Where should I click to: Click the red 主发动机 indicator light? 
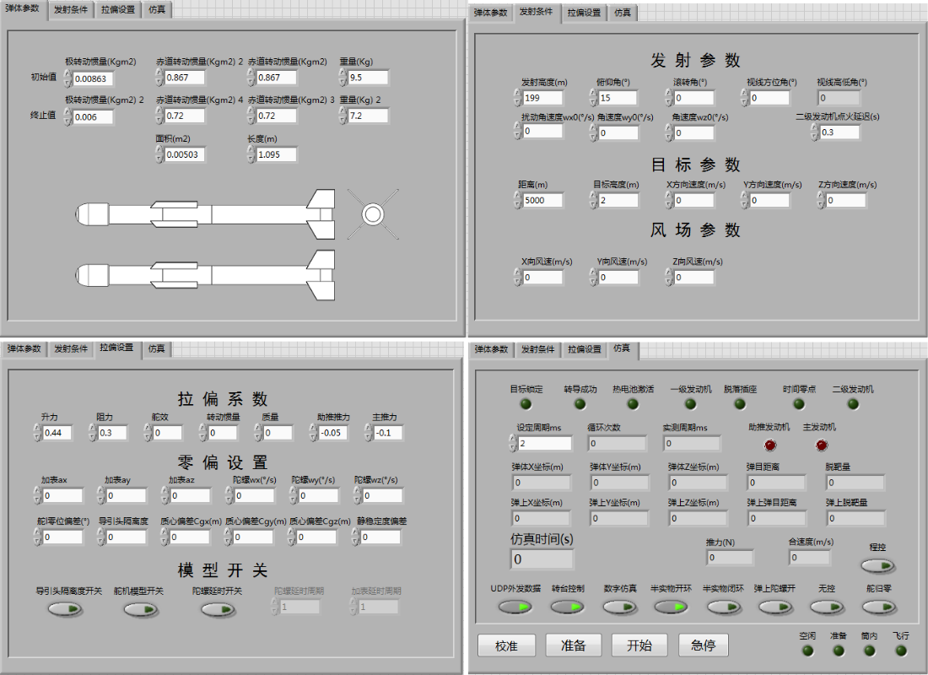click(823, 445)
